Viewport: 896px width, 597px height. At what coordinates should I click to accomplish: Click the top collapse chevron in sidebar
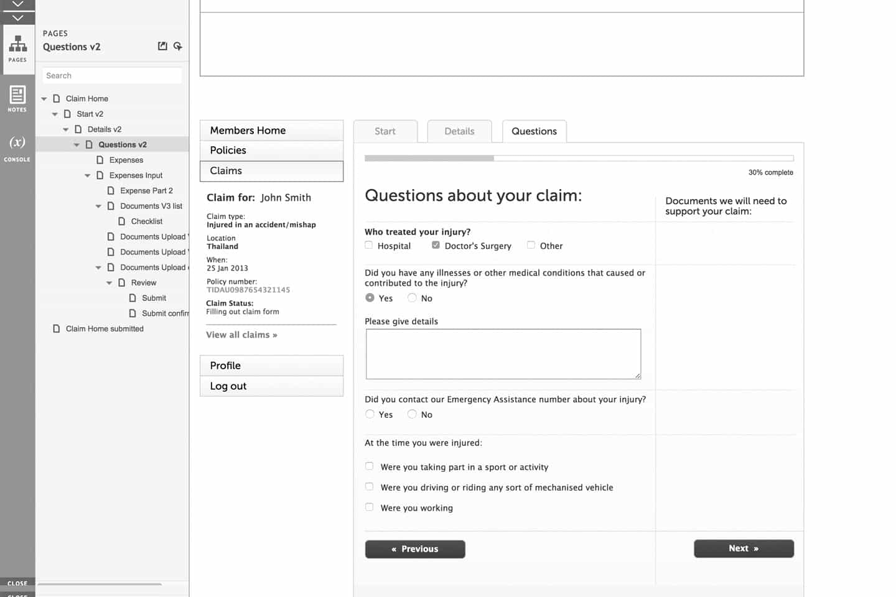point(17,4)
